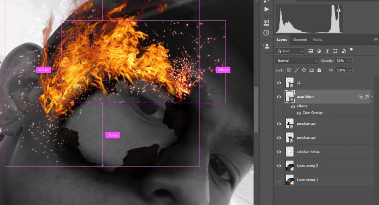Select layer name 'sobekan kertas'
379x205 pixels.
(308, 152)
